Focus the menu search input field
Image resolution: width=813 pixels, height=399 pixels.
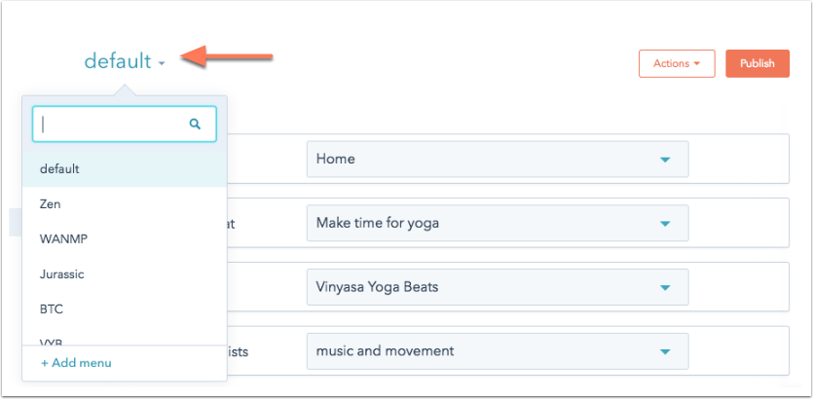coord(125,125)
